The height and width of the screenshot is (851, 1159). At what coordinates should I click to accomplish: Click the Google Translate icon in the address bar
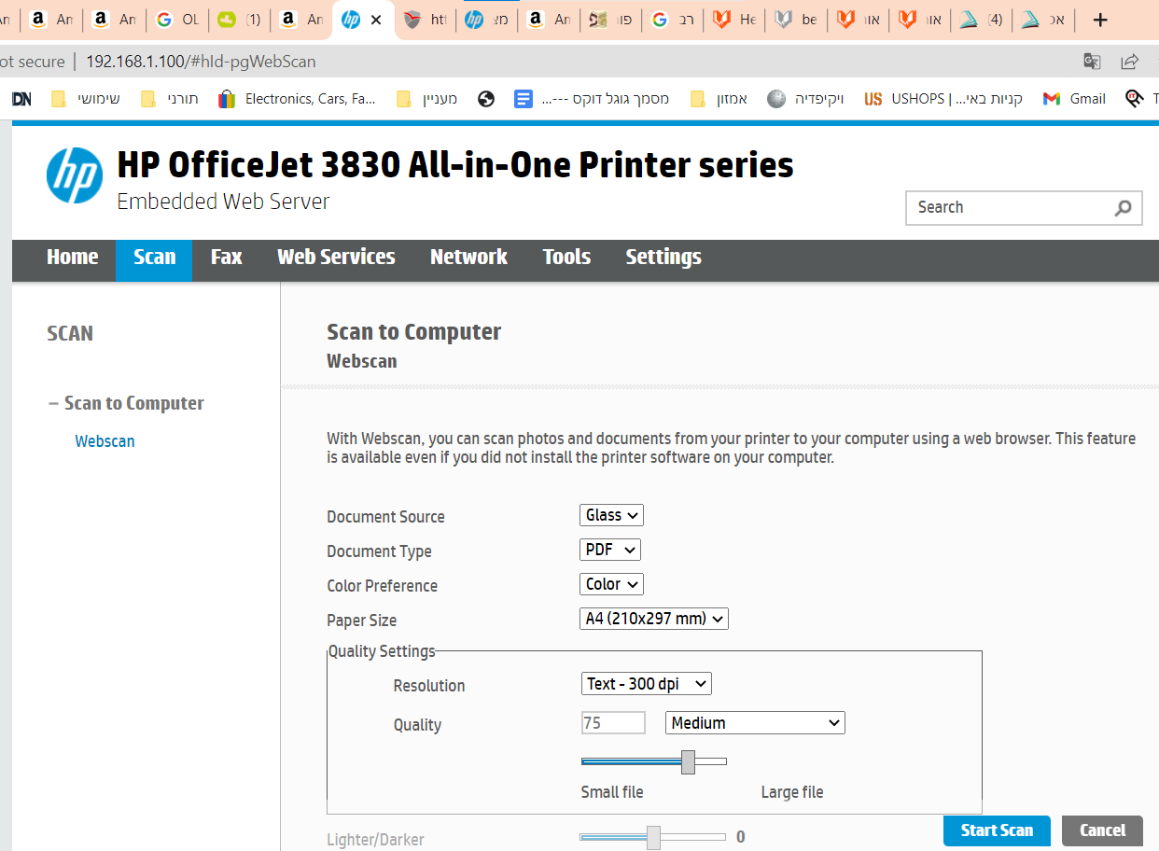point(1092,62)
